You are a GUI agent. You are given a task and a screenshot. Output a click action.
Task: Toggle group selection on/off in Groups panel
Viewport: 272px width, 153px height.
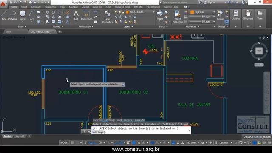pos(227,22)
